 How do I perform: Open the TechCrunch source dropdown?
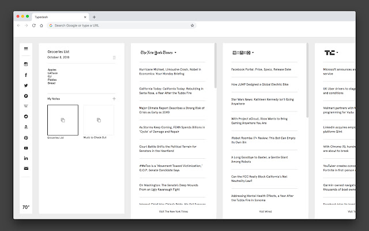(x=331, y=53)
